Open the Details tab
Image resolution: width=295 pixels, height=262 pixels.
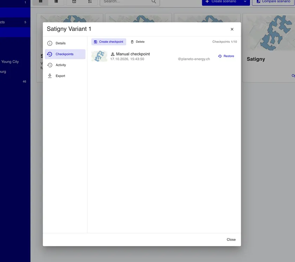65,43
